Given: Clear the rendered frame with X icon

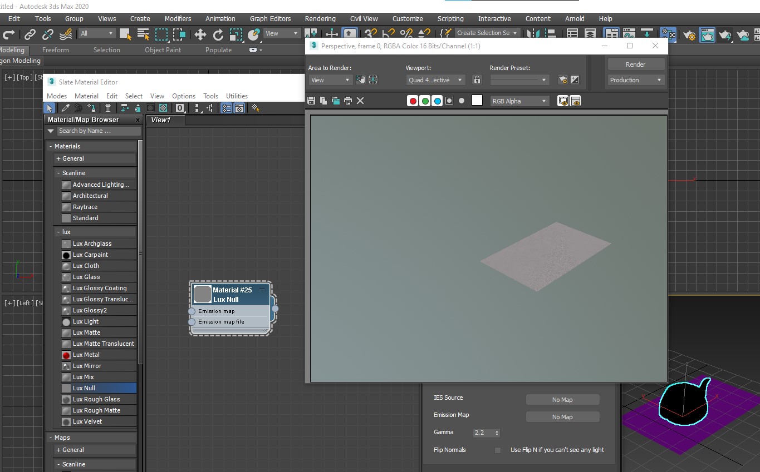Looking at the screenshot, I should (x=360, y=101).
